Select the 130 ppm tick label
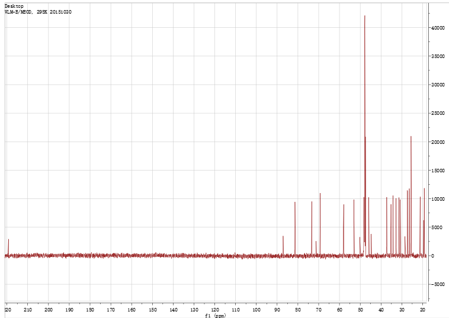This screenshot has width=449, height=318. [194, 310]
